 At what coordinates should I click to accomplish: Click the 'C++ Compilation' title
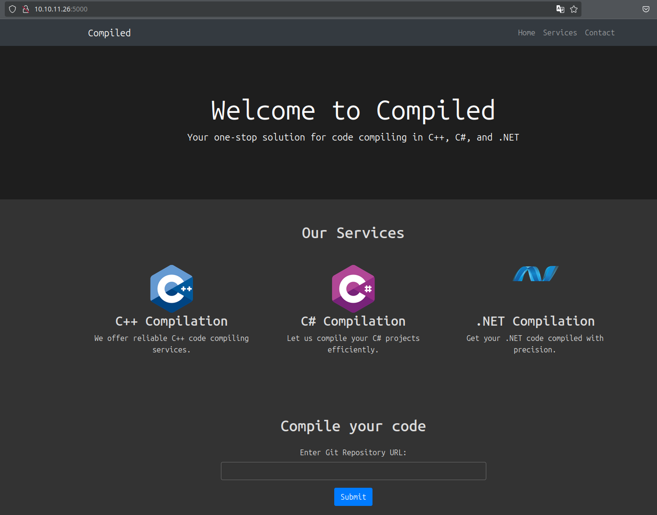pyautogui.click(x=172, y=321)
